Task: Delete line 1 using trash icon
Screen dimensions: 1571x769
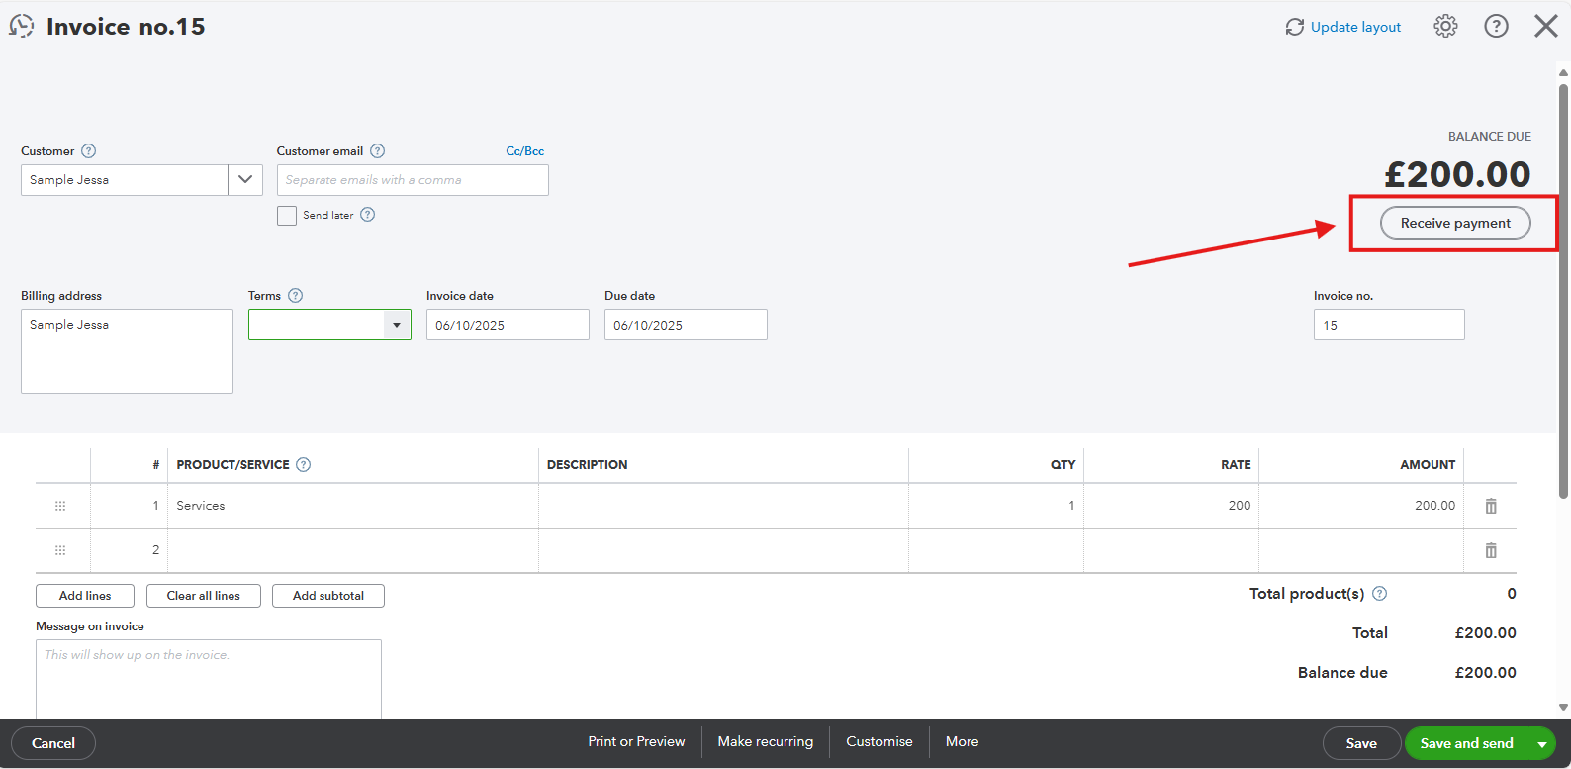Action: (1490, 506)
